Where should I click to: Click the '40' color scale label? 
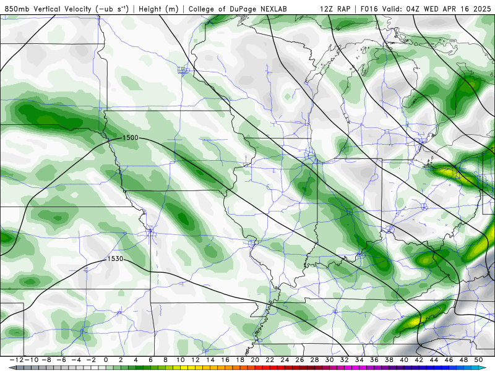tap(404, 360)
